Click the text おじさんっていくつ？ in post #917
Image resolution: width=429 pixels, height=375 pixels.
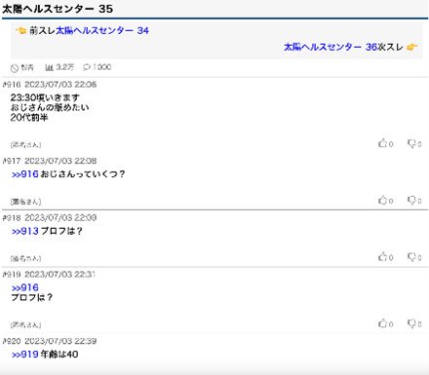pos(83,174)
